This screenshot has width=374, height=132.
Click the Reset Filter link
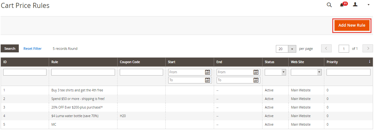[32, 49]
